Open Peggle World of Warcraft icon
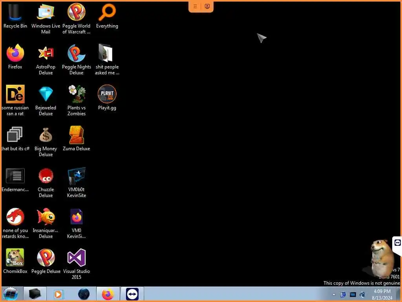The image size is (402, 302). point(77,19)
